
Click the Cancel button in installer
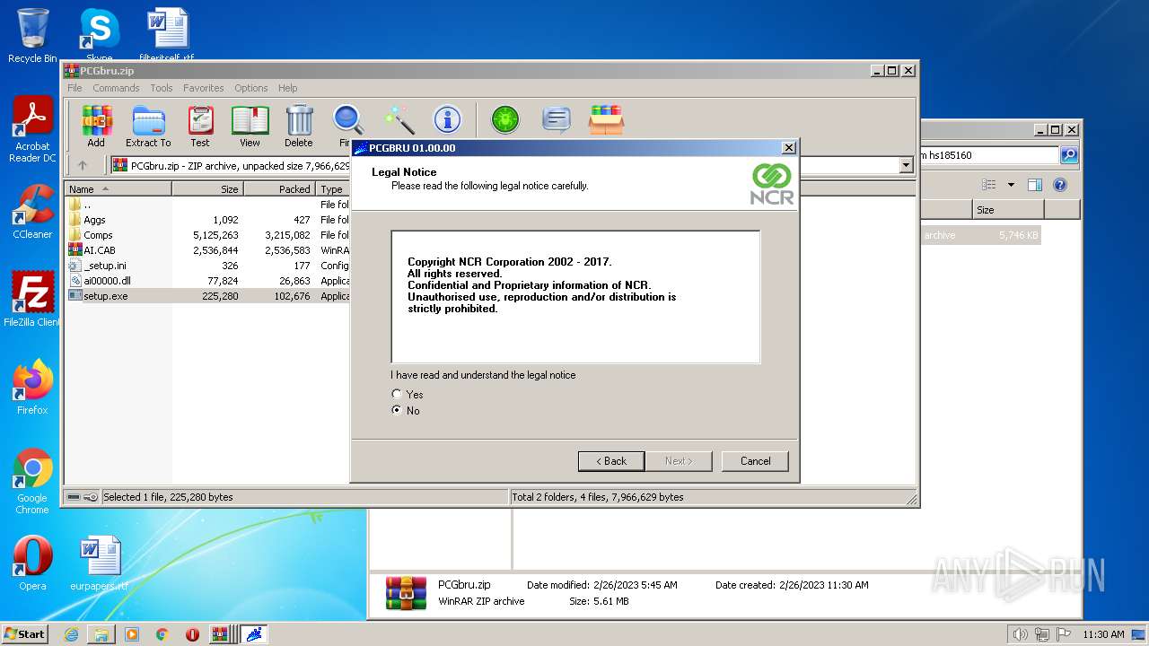pos(755,461)
